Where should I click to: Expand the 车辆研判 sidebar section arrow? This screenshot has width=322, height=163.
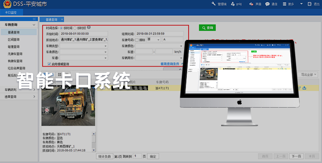(x=34, y=90)
